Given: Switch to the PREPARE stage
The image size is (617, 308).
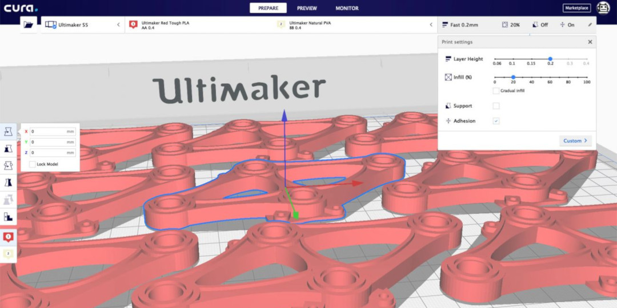Looking at the screenshot, I should (x=268, y=8).
